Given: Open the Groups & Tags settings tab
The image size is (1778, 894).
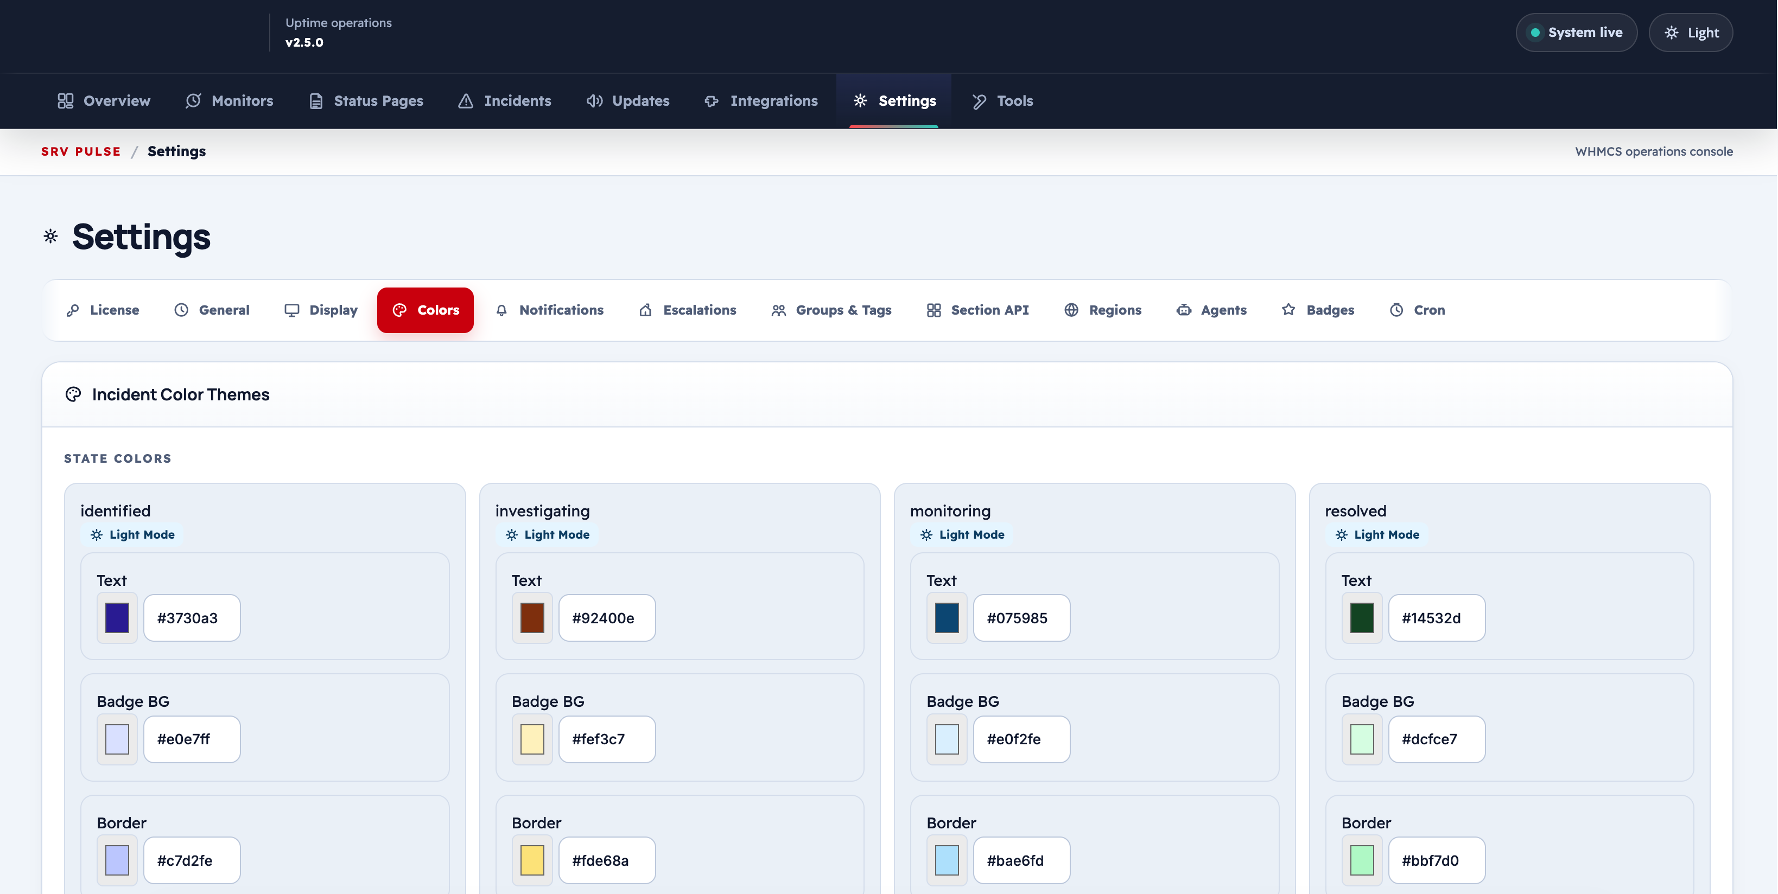Looking at the screenshot, I should pyautogui.click(x=831, y=310).
